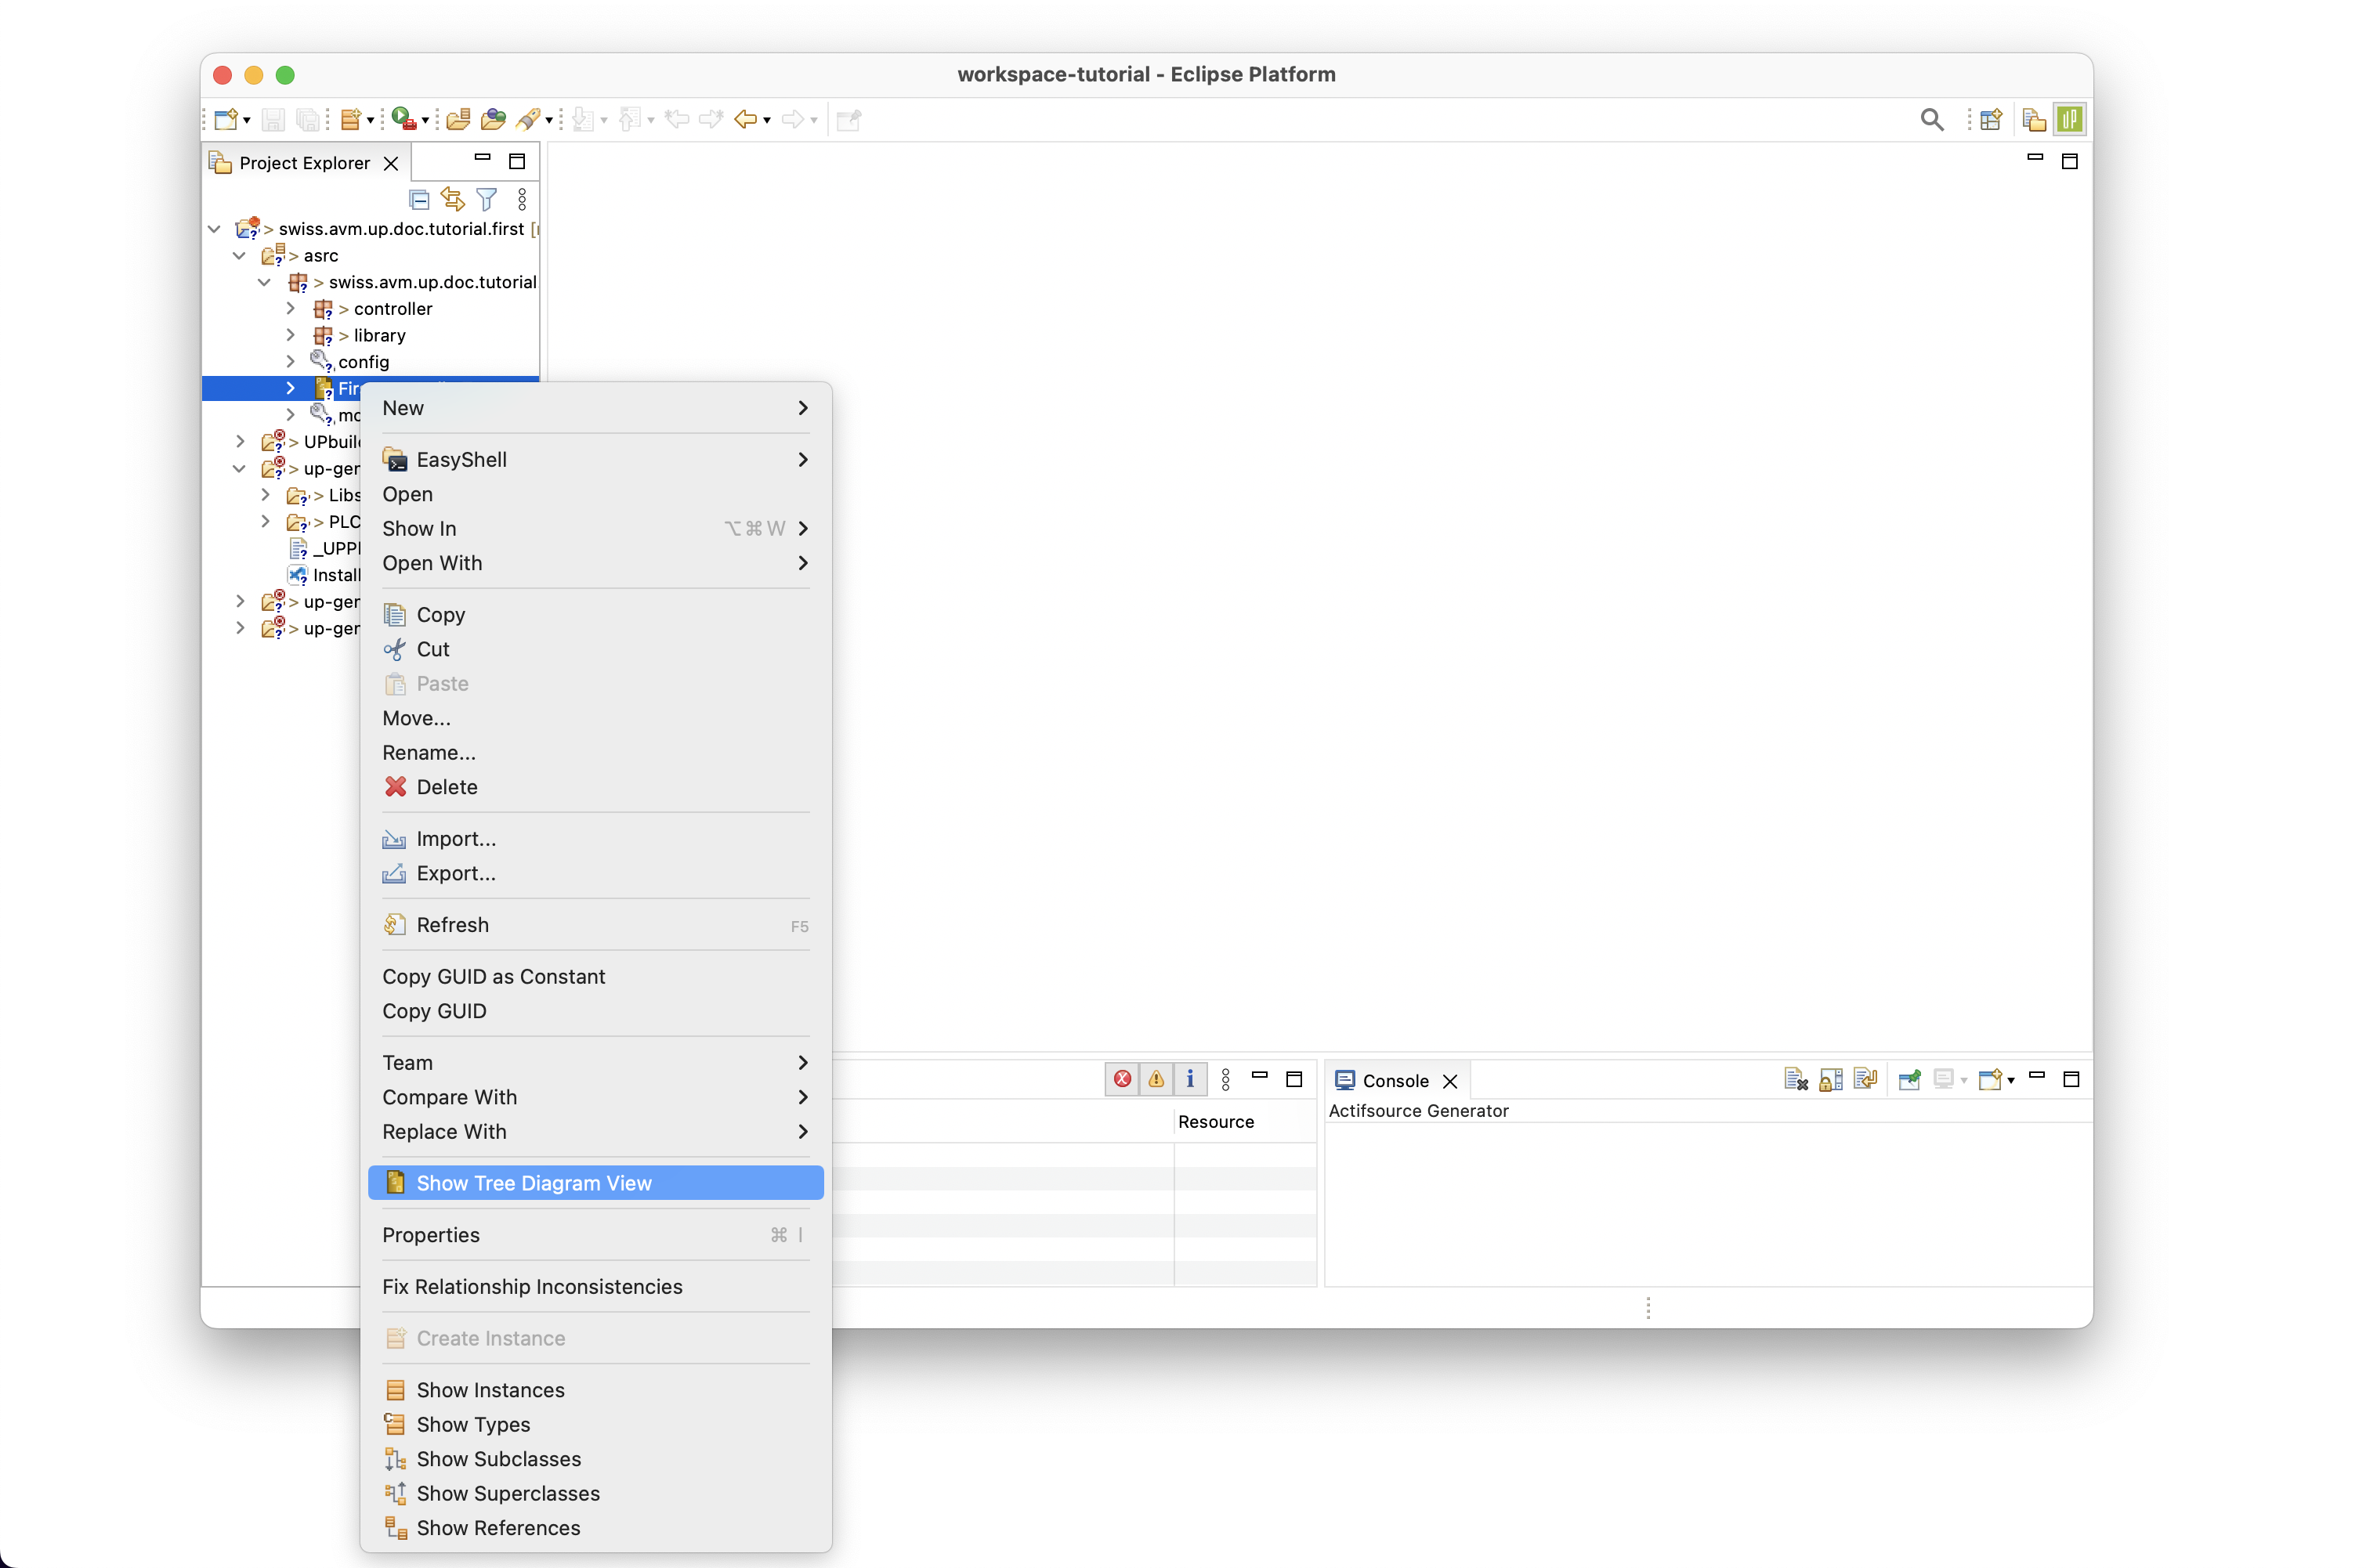Click the Back navigation arrow icon
The image size is (2377, 1568).
coord(745,120)
